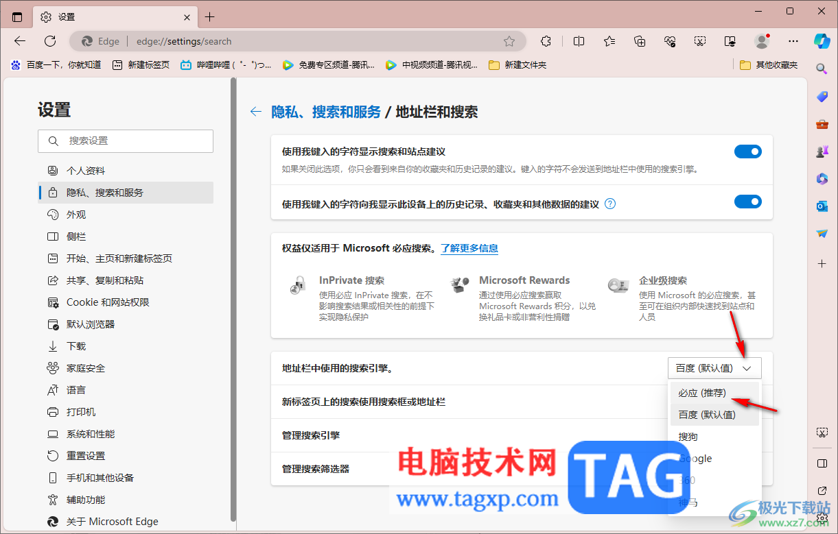Open 共享、复制和粘贴 section
Screen dimensions: 838x534
tap(126, 280)
